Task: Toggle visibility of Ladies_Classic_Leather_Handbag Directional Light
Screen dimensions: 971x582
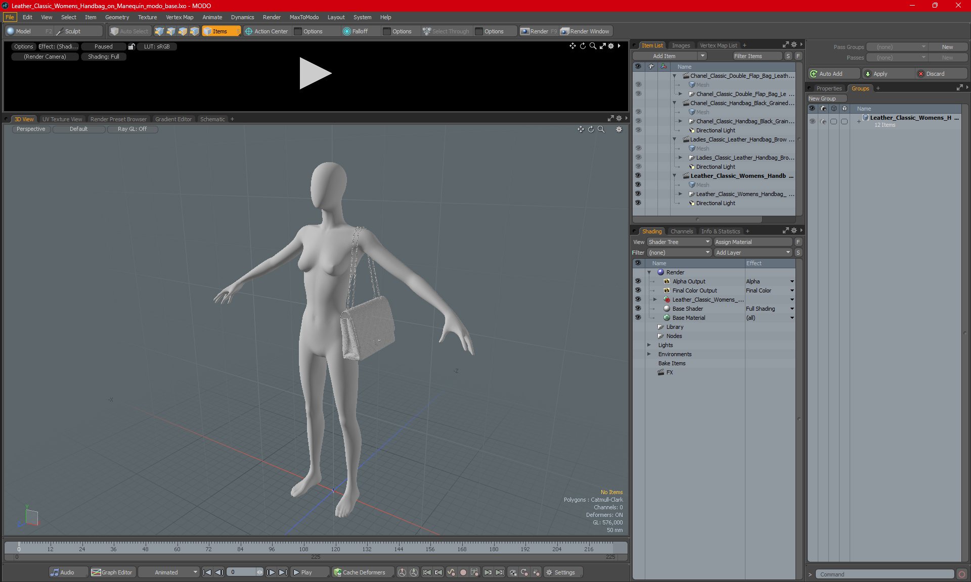Action: pyautogui.click(x=638, y=167)
